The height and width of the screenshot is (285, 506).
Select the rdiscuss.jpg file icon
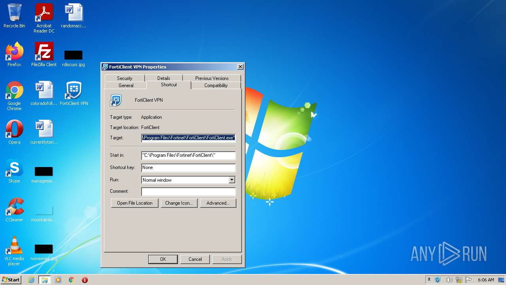[74, 58]
